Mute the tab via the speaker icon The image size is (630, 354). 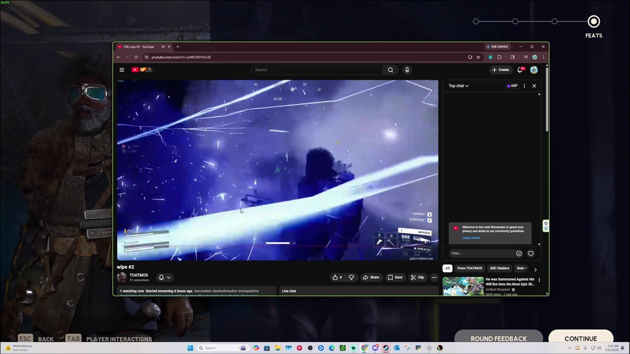(x=163, y=47)
